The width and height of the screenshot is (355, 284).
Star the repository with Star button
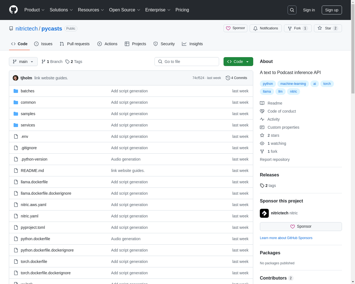[x=328, y=28]
